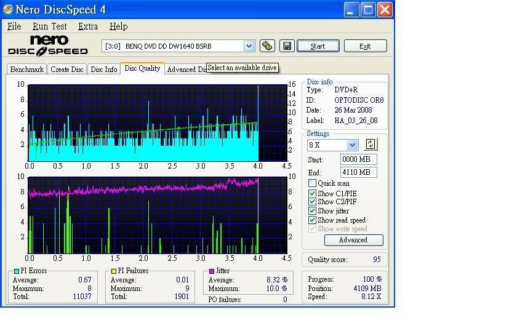517x323 pixels.
Task: Toggle Show jitter checkbox
Action: point(312,210)
